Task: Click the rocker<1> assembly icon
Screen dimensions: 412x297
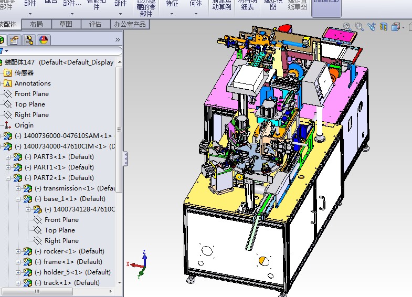Action: (28, 251)
